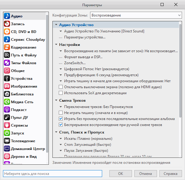Click the OK button
This screenshot has height=180, width=185.
[121, 174]
